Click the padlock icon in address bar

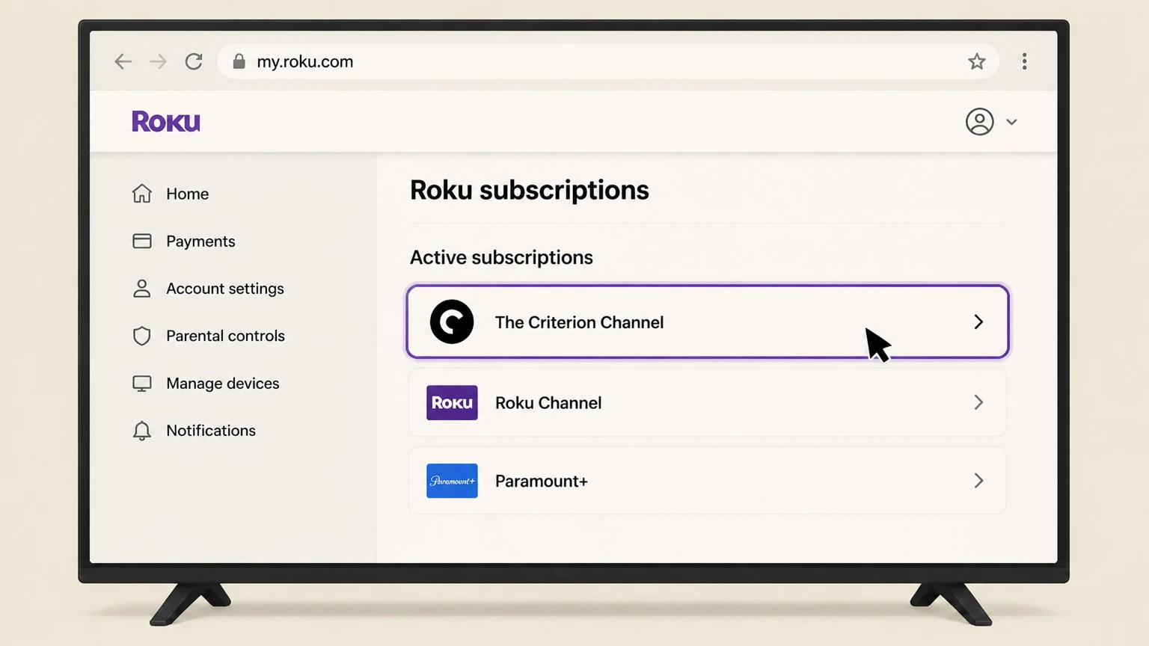(x=239, y=61)
